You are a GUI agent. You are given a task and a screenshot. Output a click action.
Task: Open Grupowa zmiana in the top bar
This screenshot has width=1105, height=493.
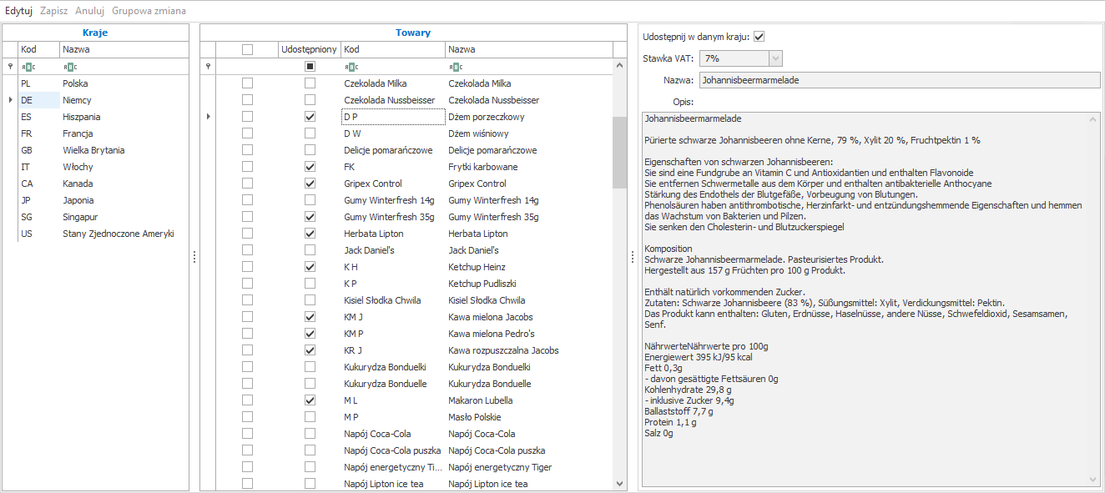pyautogui.click(x=149, y=11)
